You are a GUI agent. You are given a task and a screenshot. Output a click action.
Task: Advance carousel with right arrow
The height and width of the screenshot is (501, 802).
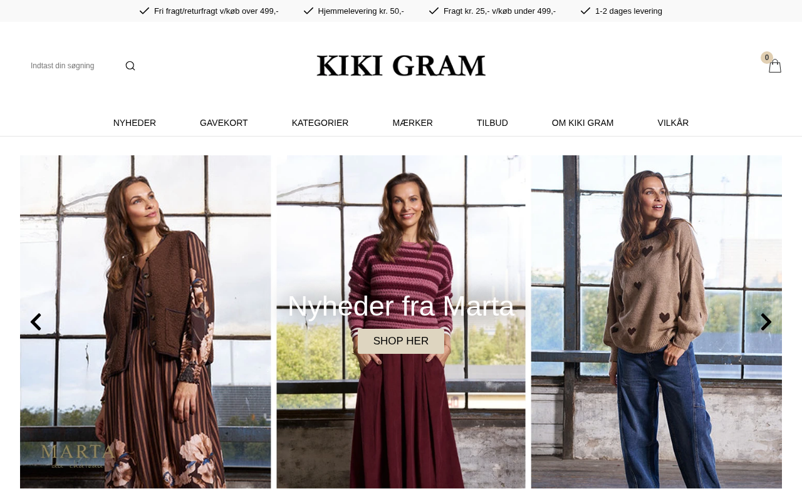pos(766,322)
